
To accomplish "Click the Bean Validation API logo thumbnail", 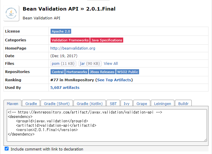I will tap(11, 13).
